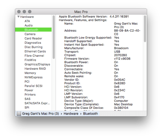Click the red close window button

point(19,12)
